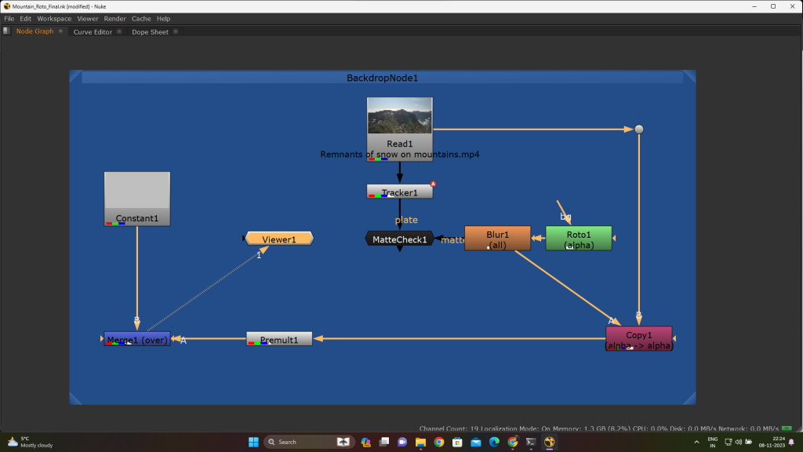Select the Read1 node thumbnail
803x452 pixels.
(399, 116)
